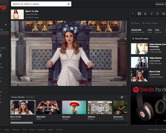Click the '31st today' ranking stat
The width and height of the screenshot is (166, 133).
[x=150, y=31]
